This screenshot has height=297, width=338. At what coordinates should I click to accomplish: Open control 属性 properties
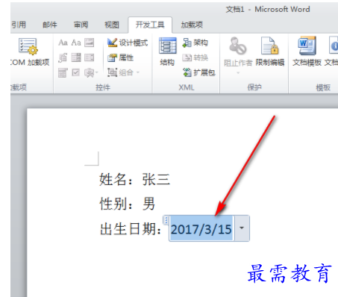pyautogui.click(x=121, y=57)
